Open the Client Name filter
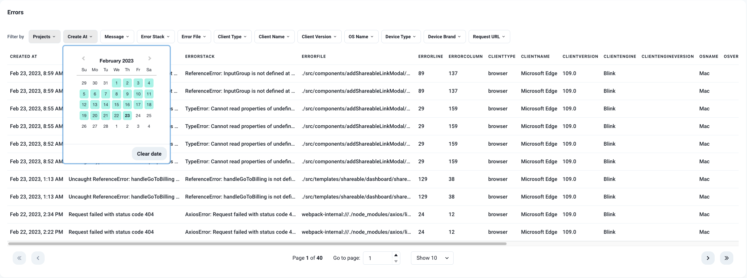The image size is (747, 278). [274, 37]
